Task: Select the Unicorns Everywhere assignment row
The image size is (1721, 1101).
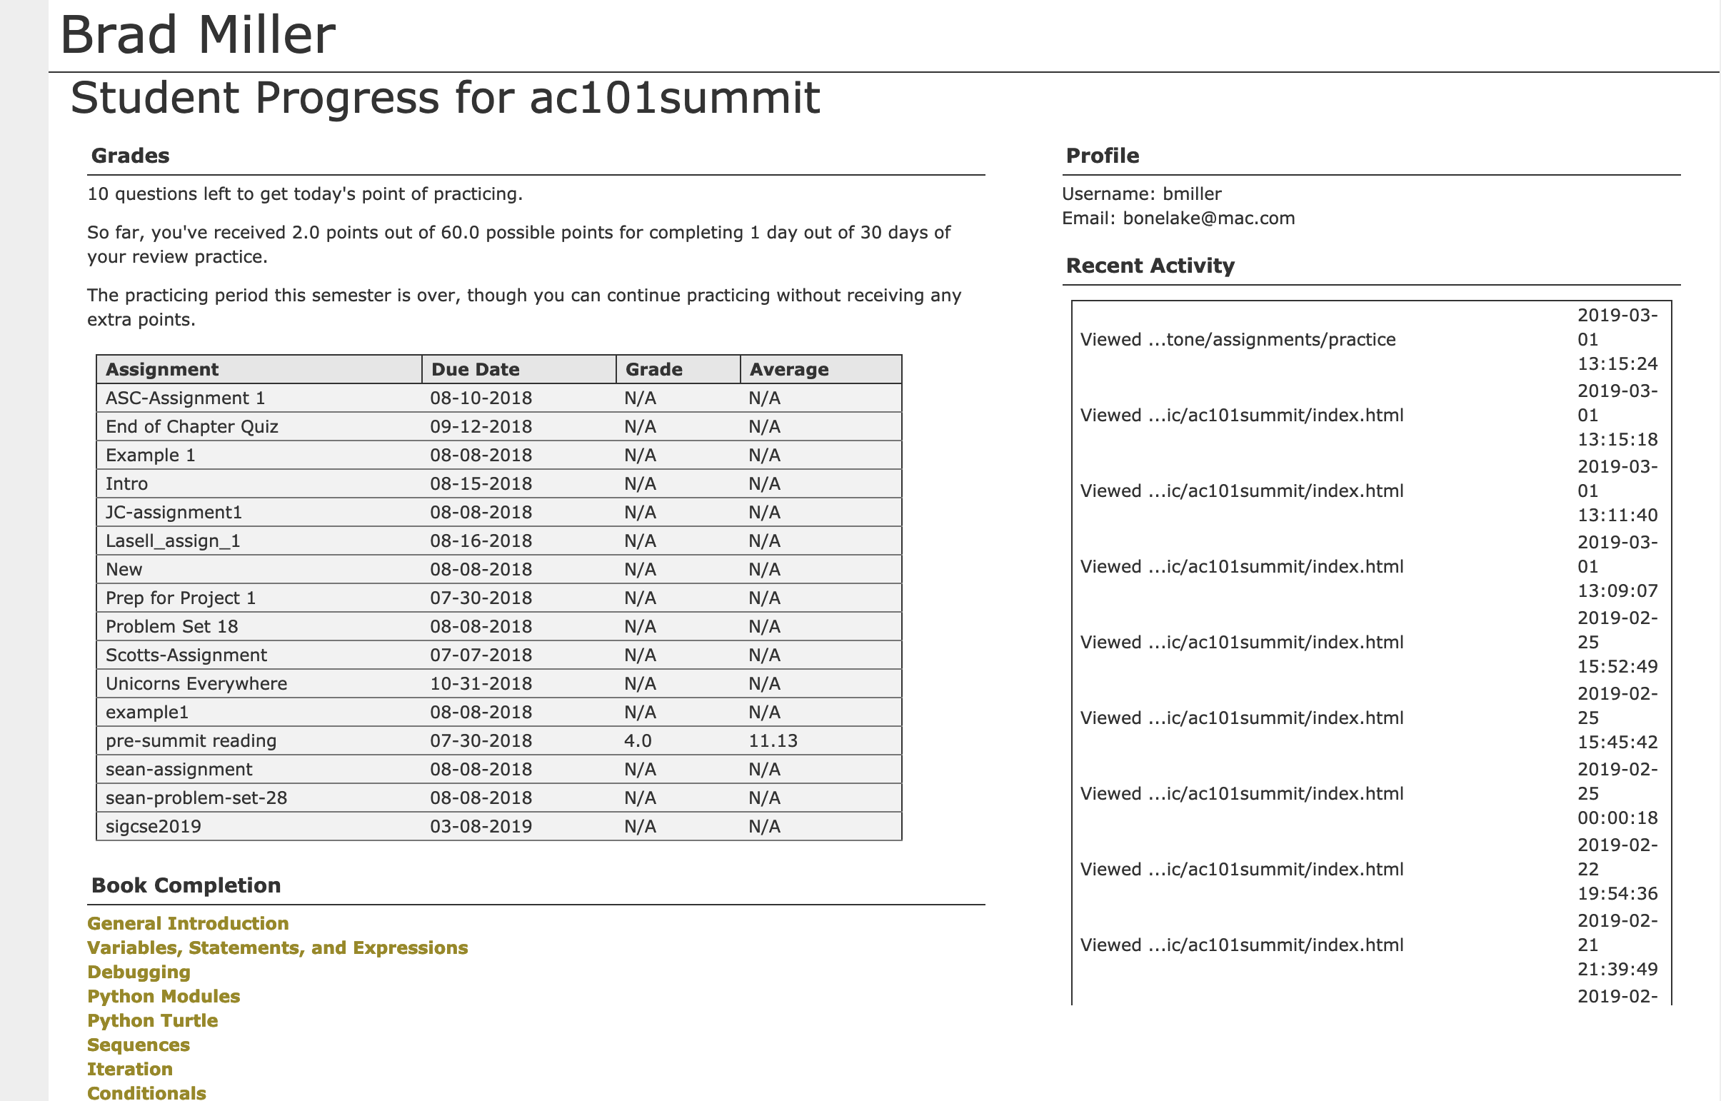Action: [499, 683]
